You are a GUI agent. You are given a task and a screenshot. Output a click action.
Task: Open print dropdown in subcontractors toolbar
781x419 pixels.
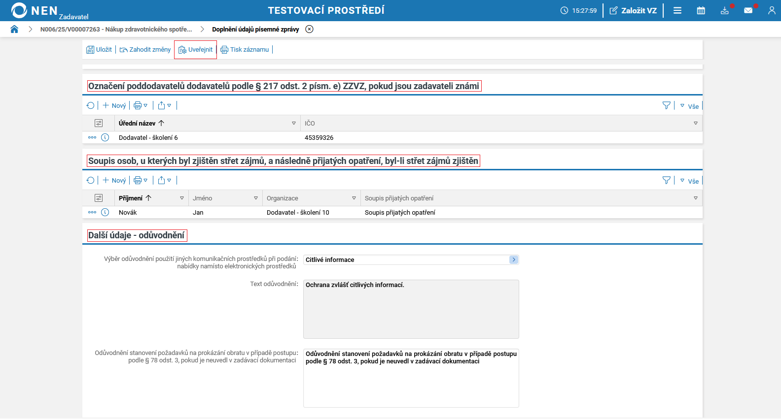point(141,105)
